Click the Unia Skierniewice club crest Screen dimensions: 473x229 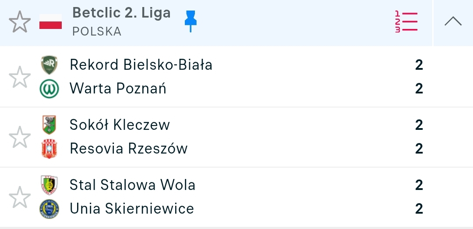click(x=49, y=209)
